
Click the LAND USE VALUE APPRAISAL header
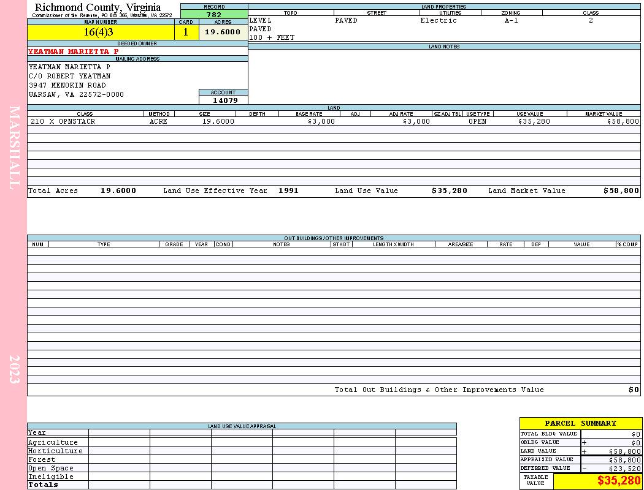pyautogui.click(x=242, y=426)
